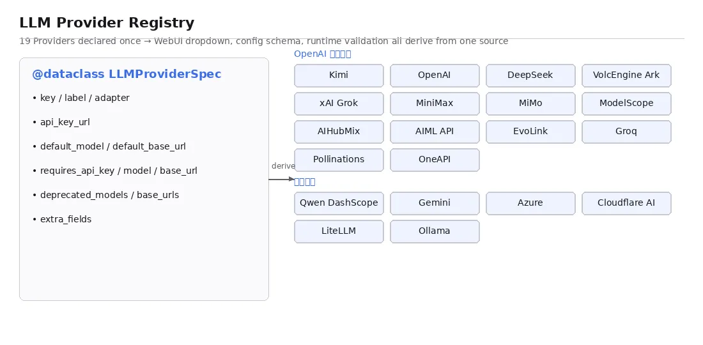The width and height of the screenshot is (703, 345).
Task: Select the Gemini provider box
Action: coord(435,203)
